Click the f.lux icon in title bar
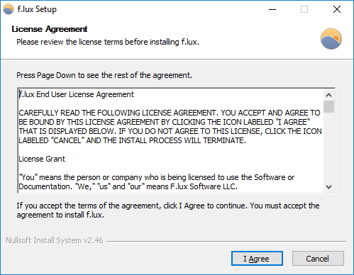 point(9,9)
